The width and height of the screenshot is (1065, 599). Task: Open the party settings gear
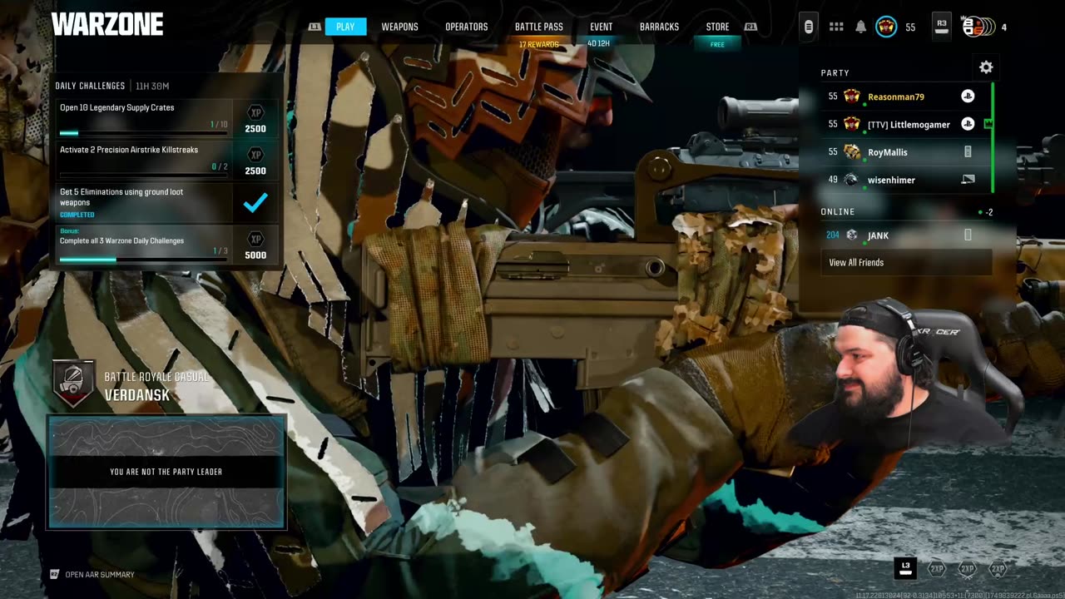click(x=986, y=67)
